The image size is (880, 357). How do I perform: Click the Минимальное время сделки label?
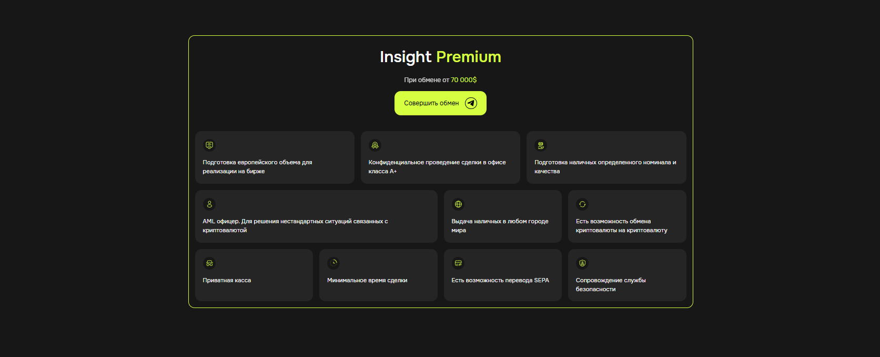367,281
